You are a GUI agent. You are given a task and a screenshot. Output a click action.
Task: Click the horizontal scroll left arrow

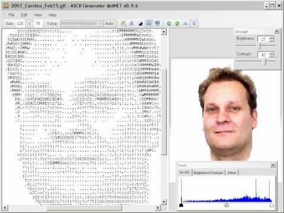click(5, 208)
